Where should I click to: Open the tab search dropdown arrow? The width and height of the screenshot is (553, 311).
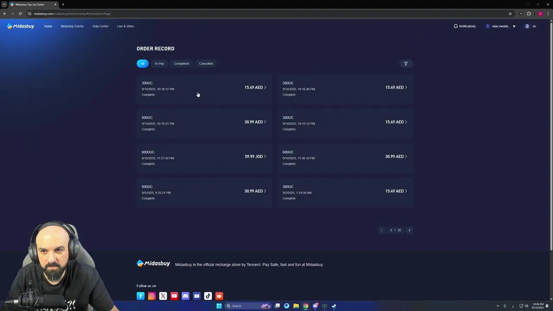point(4,4)
